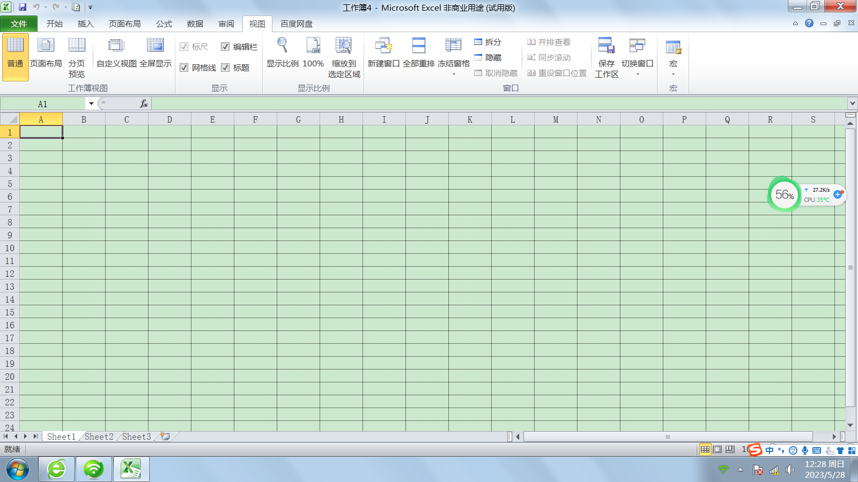Go to the first sheet tab arrow
This screenshot has height=482, width=858.
(x=6, y=436)
